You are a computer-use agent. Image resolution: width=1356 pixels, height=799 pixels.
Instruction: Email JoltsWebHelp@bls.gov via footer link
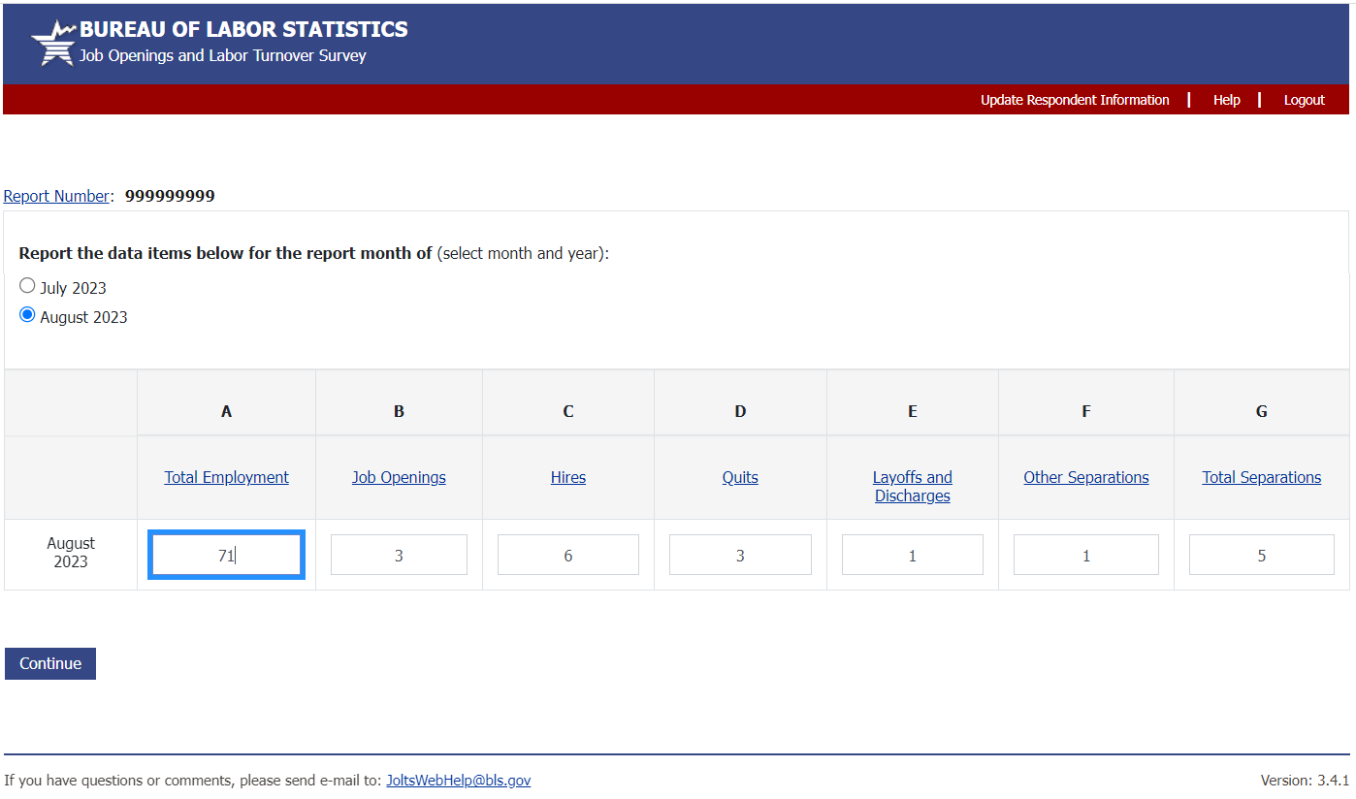458,781
